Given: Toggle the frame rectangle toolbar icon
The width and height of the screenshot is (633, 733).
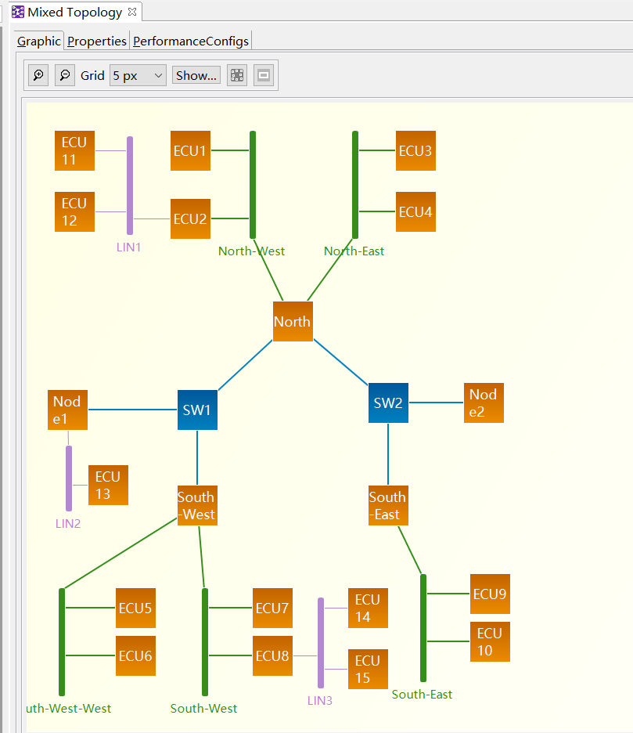Looking at the screenshot, I should 264,75.
